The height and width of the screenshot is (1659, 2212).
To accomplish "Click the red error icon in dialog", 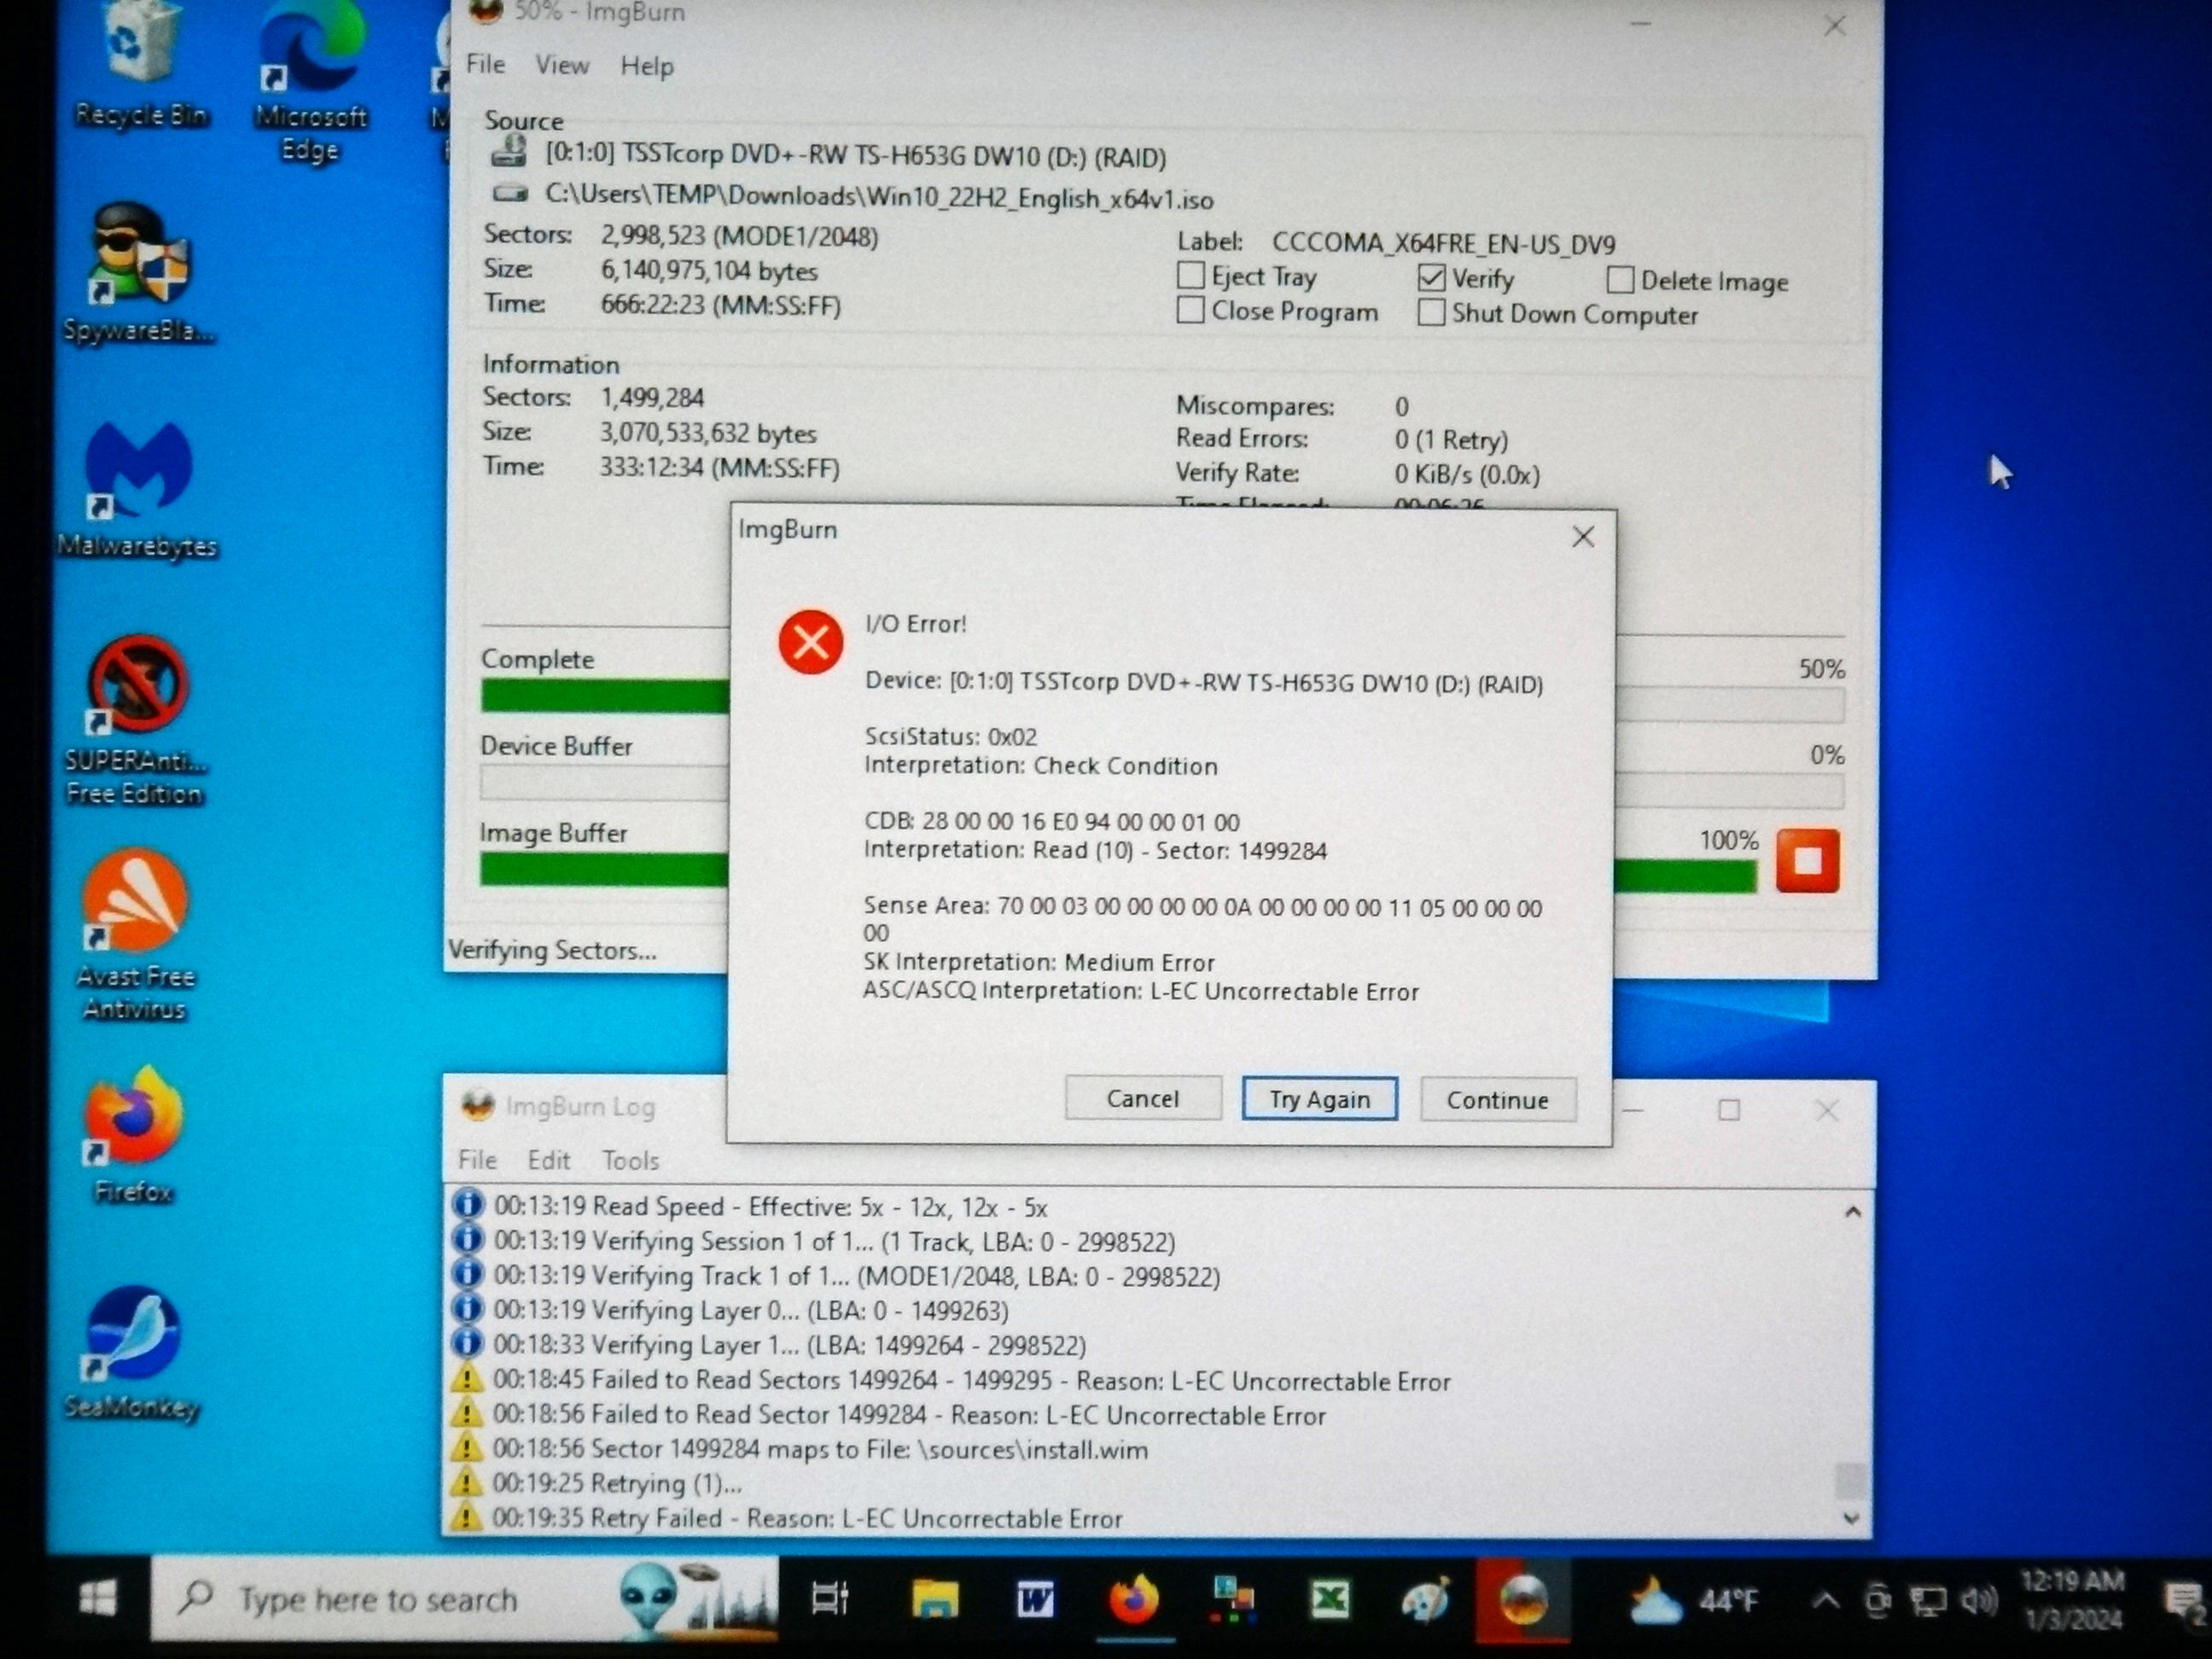I will click(x=810, y=642).
